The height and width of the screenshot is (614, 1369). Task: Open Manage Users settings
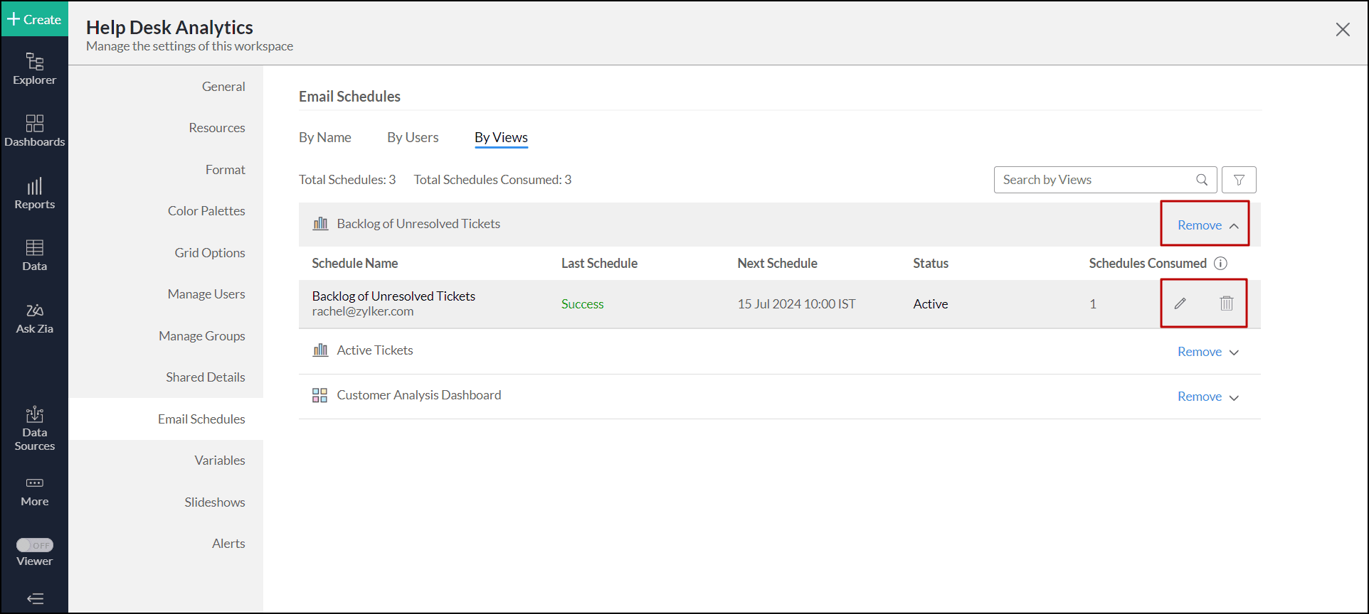(206, 294)
